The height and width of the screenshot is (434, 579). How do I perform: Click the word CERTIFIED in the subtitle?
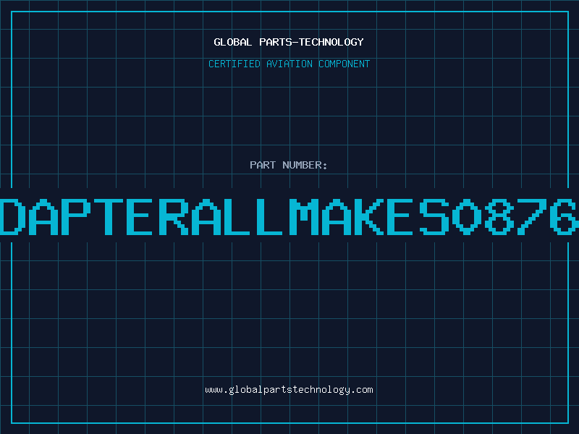point(234,64)
